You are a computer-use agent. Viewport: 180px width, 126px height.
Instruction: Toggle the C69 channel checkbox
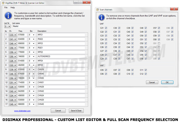pos(172,40)
